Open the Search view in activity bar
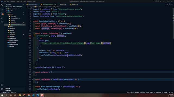Image resolution: width=174 pixels, height=97 pixels. click(2, 9)
